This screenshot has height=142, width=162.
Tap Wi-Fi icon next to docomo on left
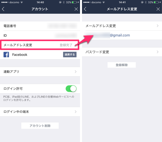click(x=22, y=2)
